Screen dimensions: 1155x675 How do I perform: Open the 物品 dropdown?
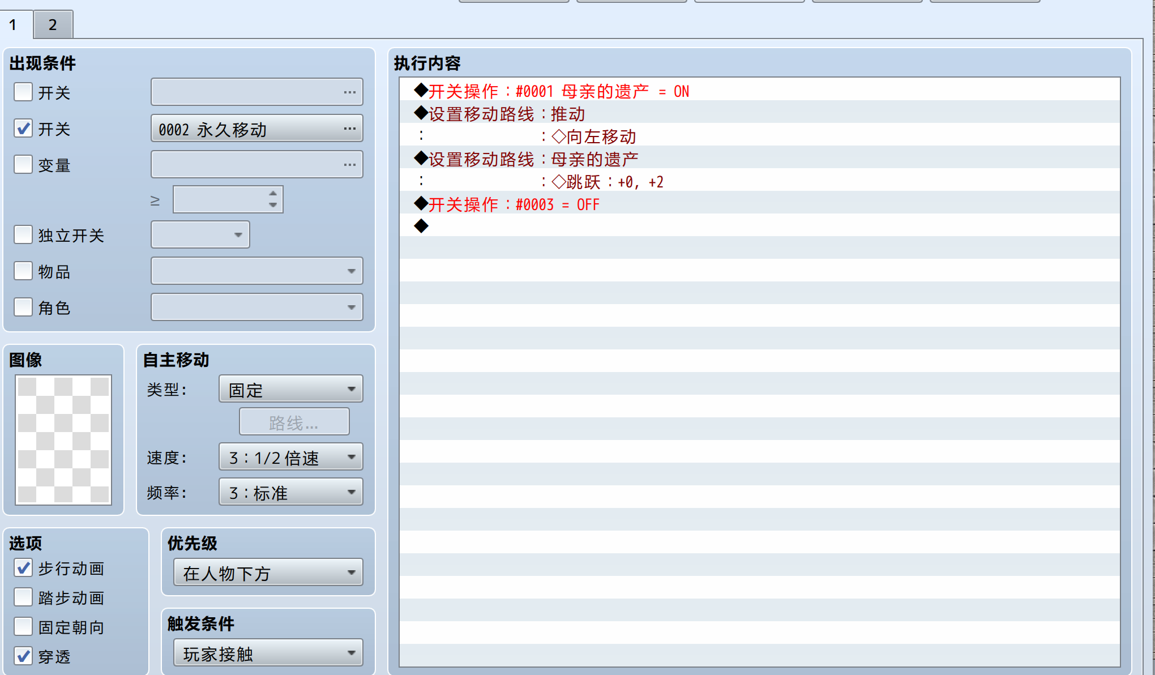tap(256, 271)
